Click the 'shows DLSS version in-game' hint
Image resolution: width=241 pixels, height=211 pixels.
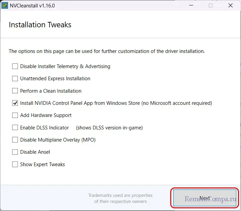[109, 128]
